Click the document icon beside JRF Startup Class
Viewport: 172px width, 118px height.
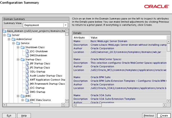27,63
